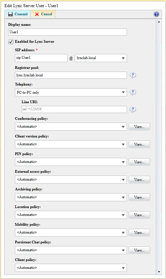Viewport: 166px width, 279px height.
Task: Open the Mobility policy dropdown
Action: pyautogui.click(x=71, y=232)
